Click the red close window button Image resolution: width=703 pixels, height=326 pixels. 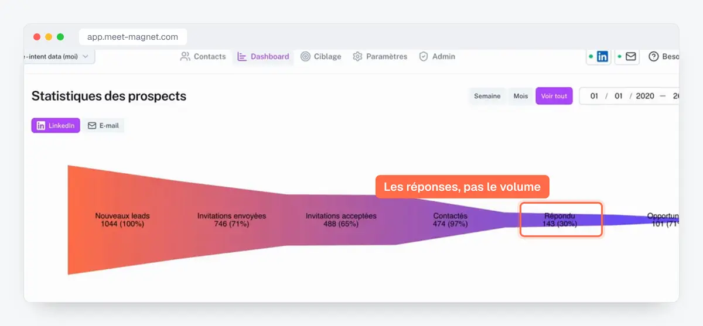[37, 37]
